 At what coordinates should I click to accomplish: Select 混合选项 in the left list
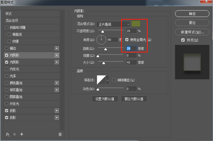click(32, 21)
